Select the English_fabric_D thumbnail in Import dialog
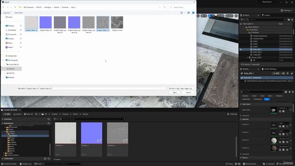This screenshot has height=166, width=295. [31, 23]
